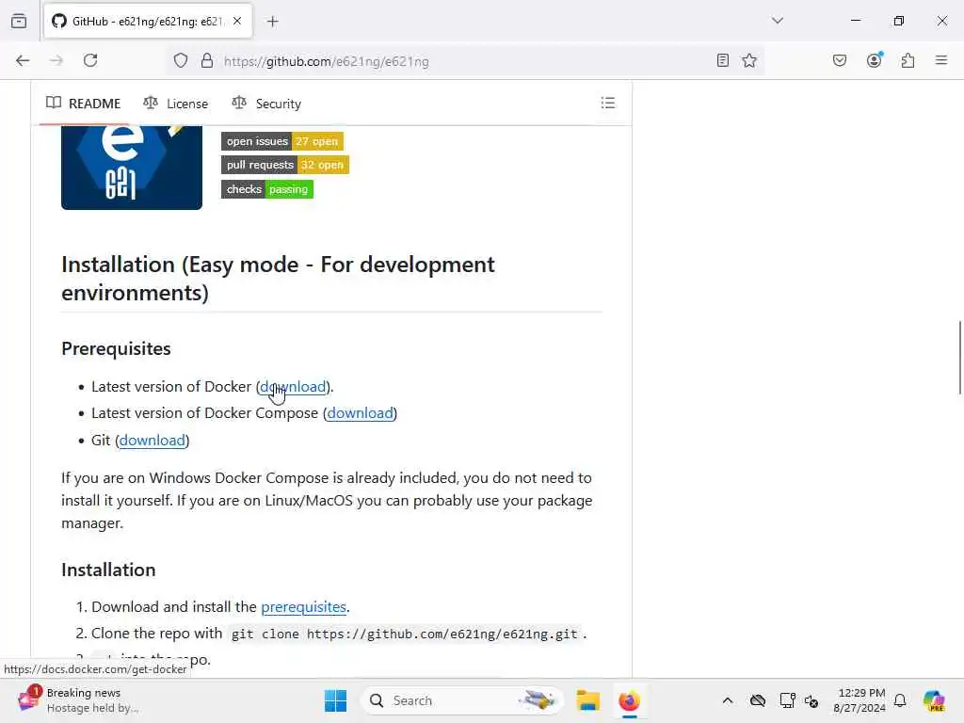The width and height of the screenshot is (964, 723).
Task: Follow the prerequisites link
Action: (304, 607)
